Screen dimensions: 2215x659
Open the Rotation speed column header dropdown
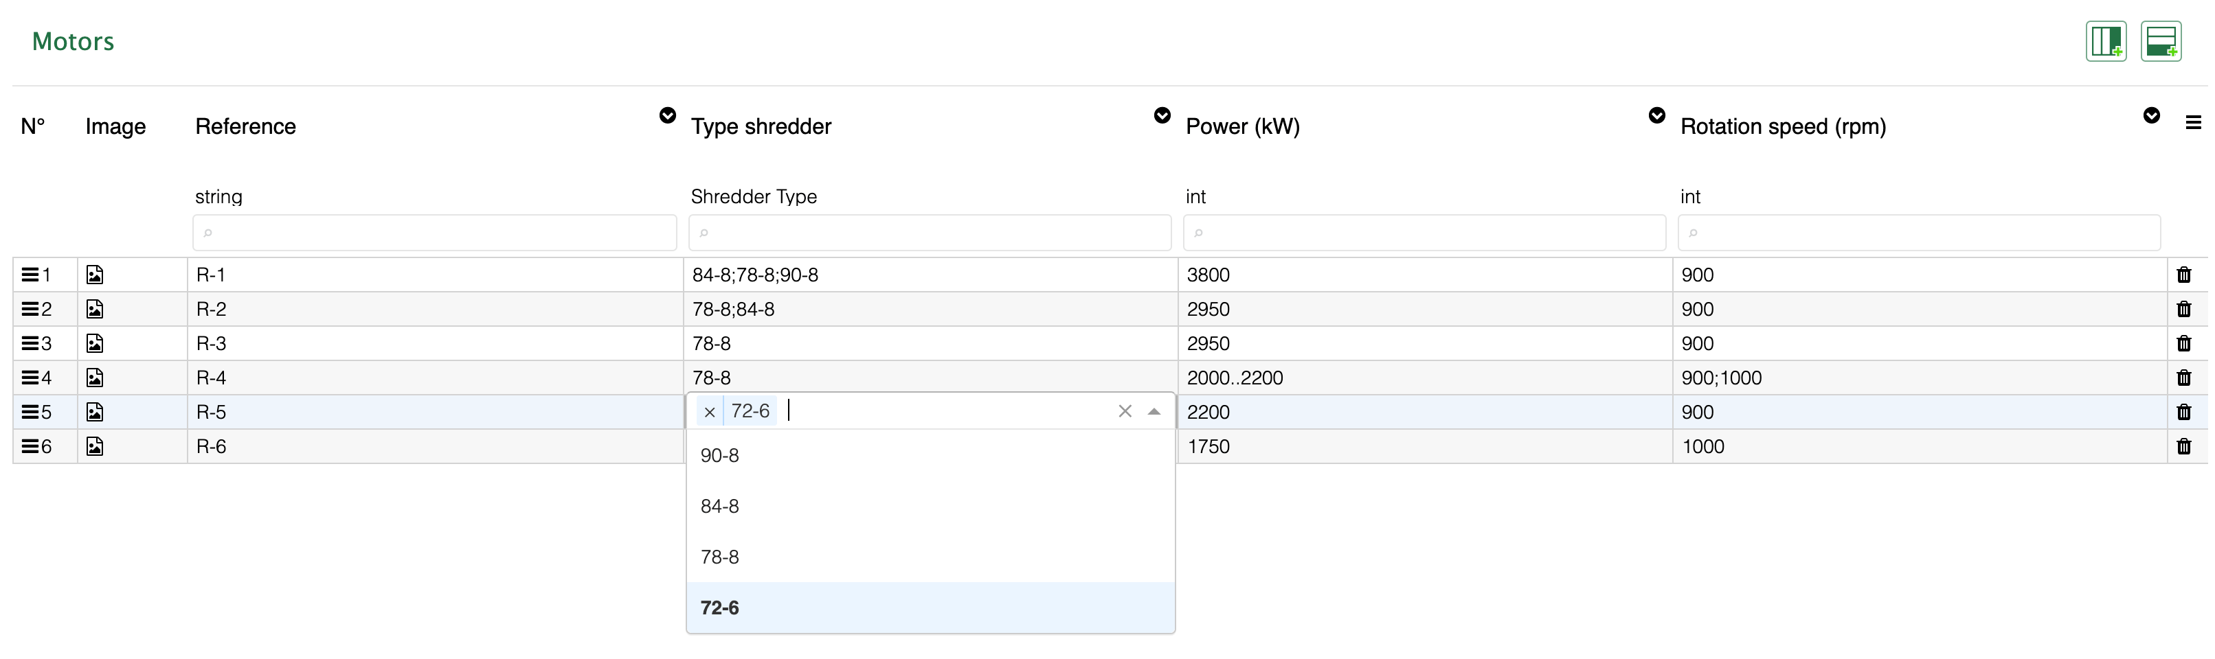point(2151,115)
